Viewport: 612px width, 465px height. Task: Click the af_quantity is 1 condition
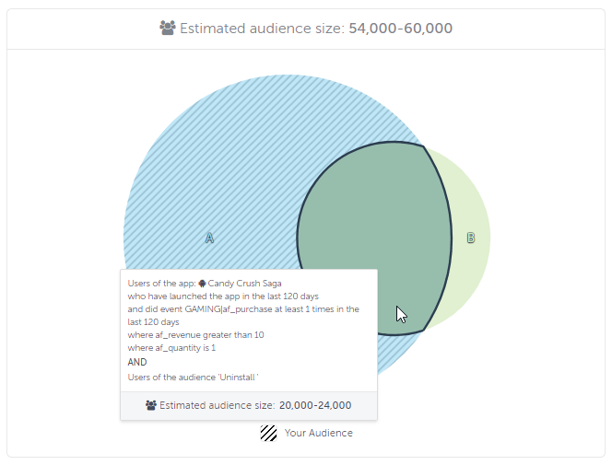(171, 348)
